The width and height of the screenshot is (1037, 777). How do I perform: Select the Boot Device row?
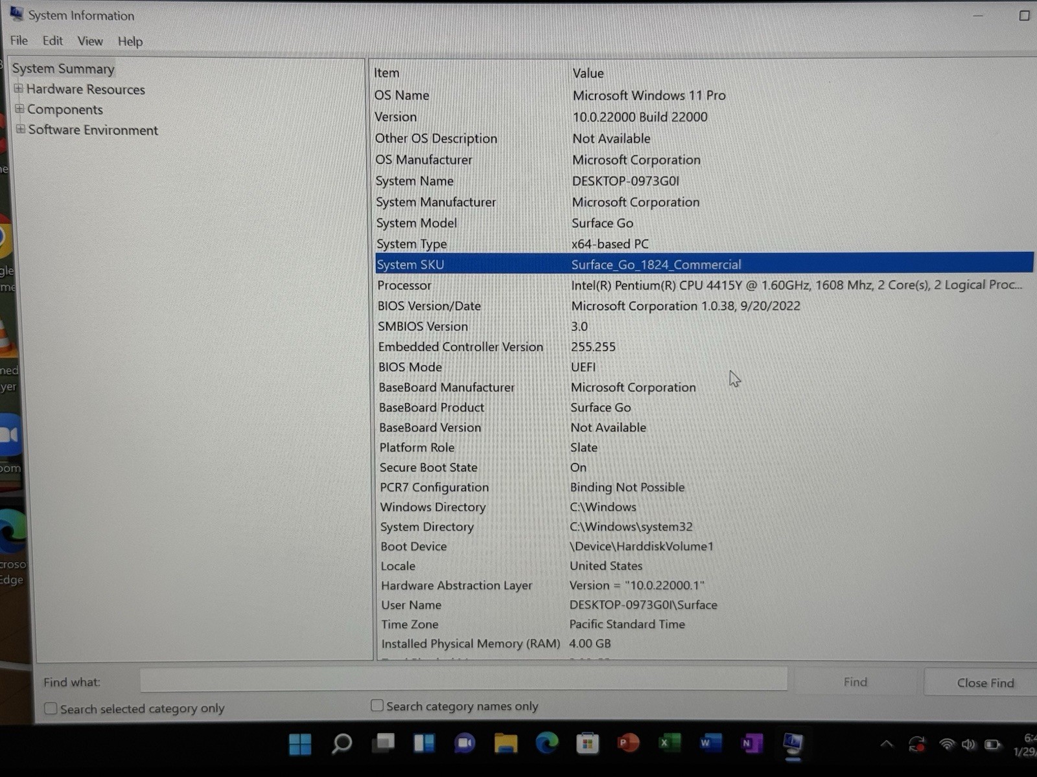[x=706, y=546]
